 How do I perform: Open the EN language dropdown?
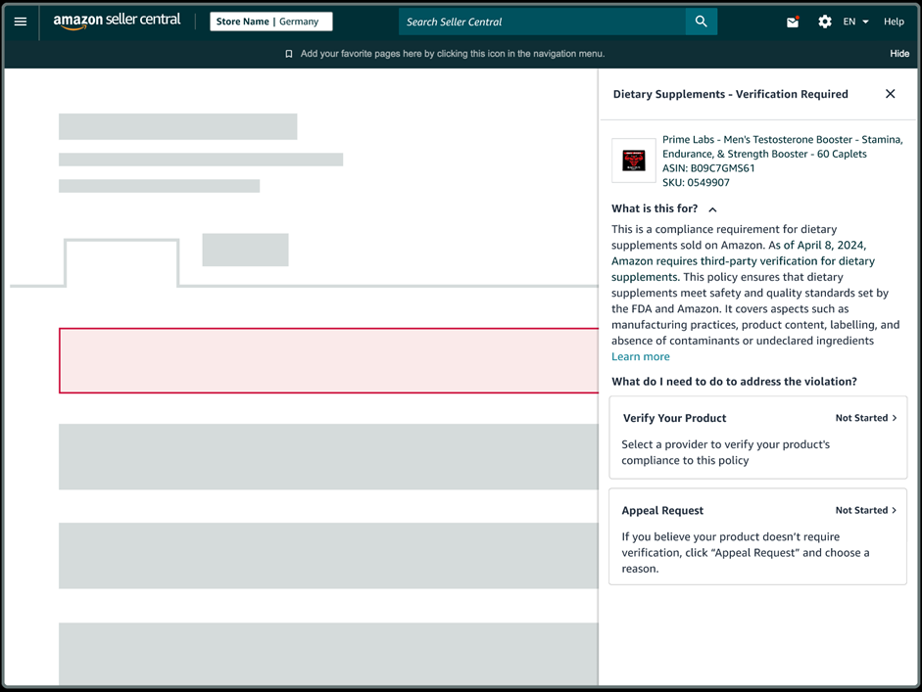pos(855,22)
